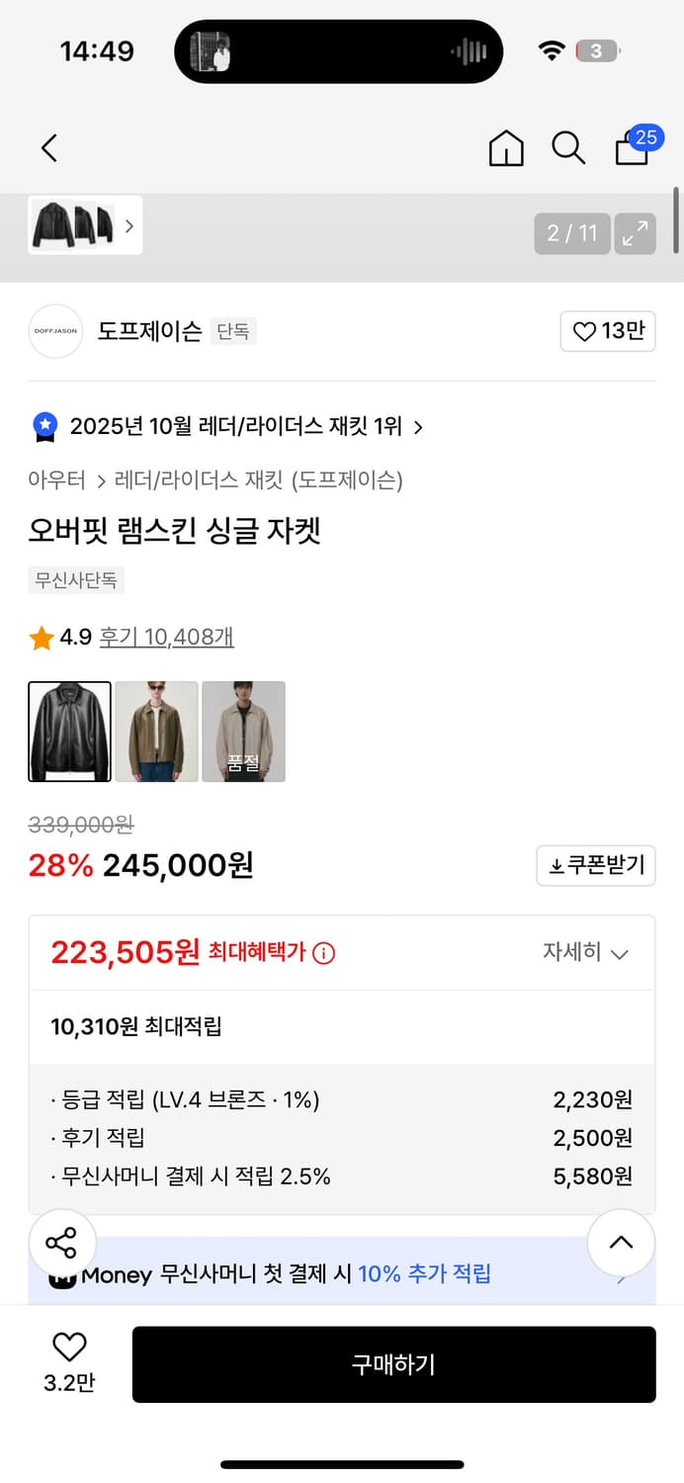Like the brand with the heart toggle
Screen dimensions: 684x1483
607,331
